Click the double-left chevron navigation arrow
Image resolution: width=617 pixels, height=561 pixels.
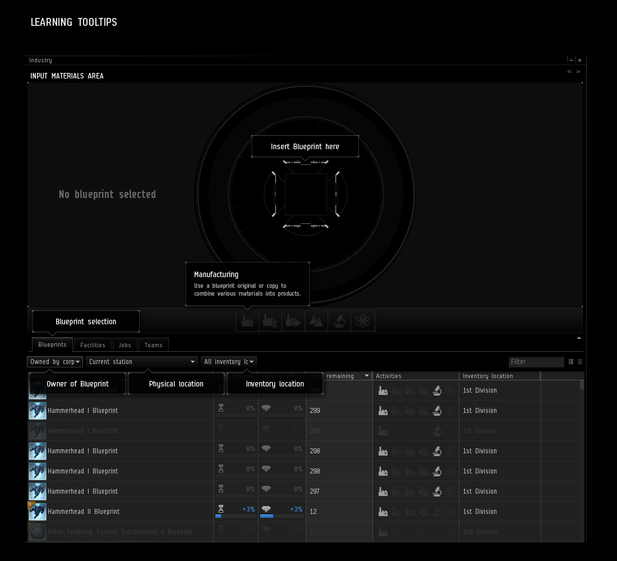pyautogui.click(x=569, y=71)
